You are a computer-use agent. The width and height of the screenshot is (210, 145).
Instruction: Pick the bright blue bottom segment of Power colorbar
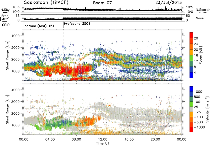191,75
